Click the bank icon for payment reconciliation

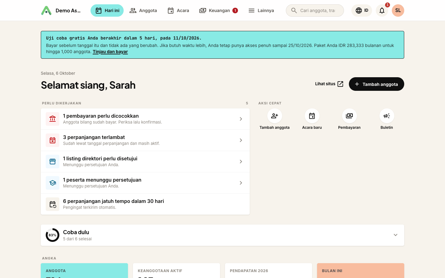pyautogui.click(x=53, y=119)
